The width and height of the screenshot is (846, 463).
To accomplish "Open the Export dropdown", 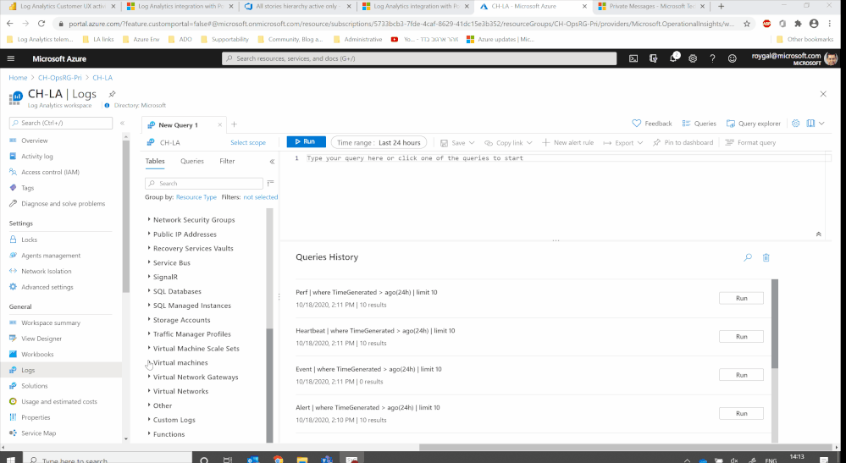I will click(622, 143).
